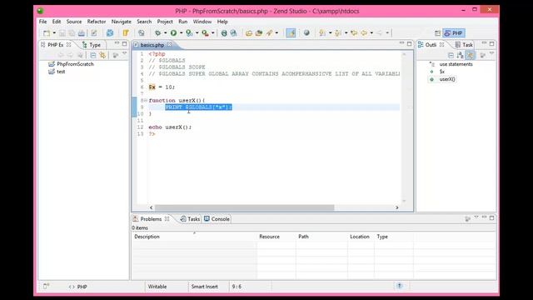The image size is (533, 300).
Task: Switch to the PHP Explorer tab
Action: tap(56, 44)
